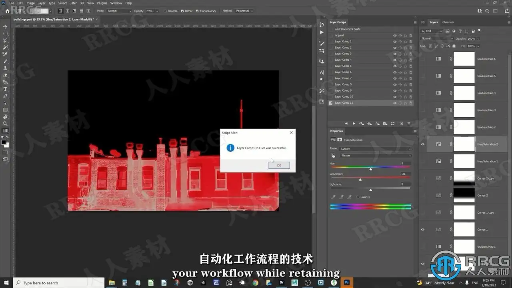Choose the Radial gradient style icon
This screenshot has width=512, height=288.
pyautogui.click(x=67, y=11)
